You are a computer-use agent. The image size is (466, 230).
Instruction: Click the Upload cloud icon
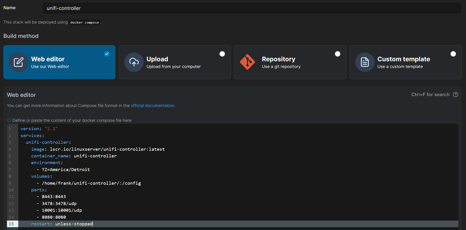134,62
